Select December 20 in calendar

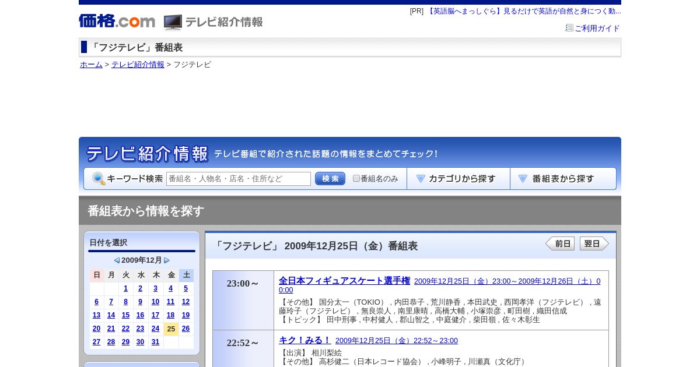pyautogui.click(x=96, y=329)
